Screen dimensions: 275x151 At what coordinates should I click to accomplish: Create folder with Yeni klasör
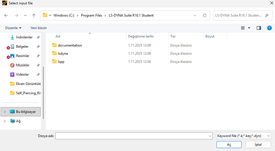click(39, 28)
